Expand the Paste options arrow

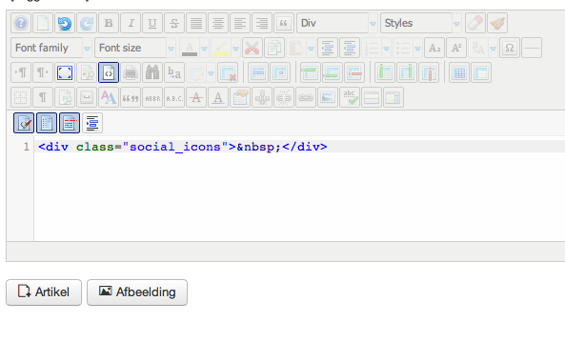click(311, 48)
